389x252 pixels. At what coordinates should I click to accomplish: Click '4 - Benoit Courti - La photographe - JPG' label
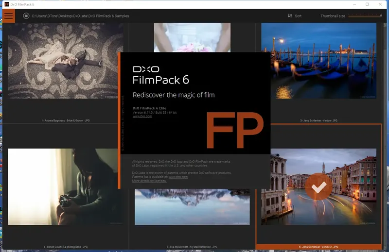(66, 247)
